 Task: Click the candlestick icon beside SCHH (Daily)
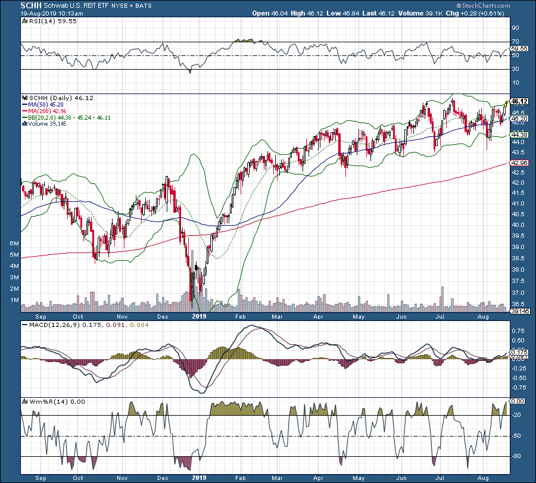tap(24, 98)
